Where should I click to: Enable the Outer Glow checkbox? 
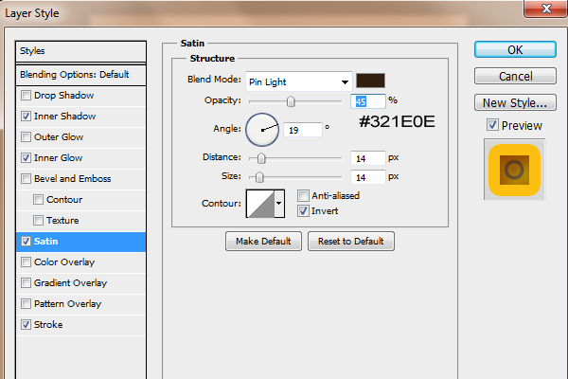point(26,137)
